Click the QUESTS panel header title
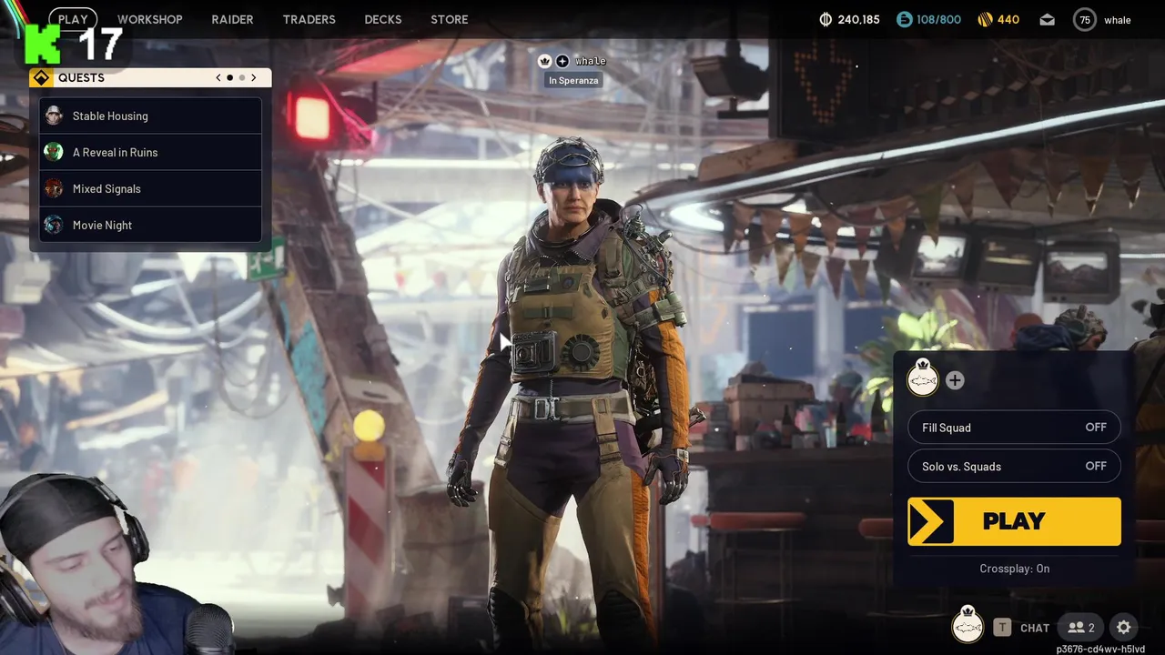The width and height of the screenshot is (1165, 655). pyautogui.click(x=81, y=77)
